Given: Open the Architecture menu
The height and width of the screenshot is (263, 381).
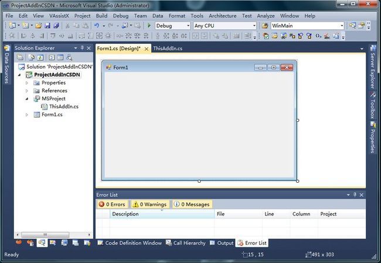Looking at the screenshot, I should coord(223,16).
